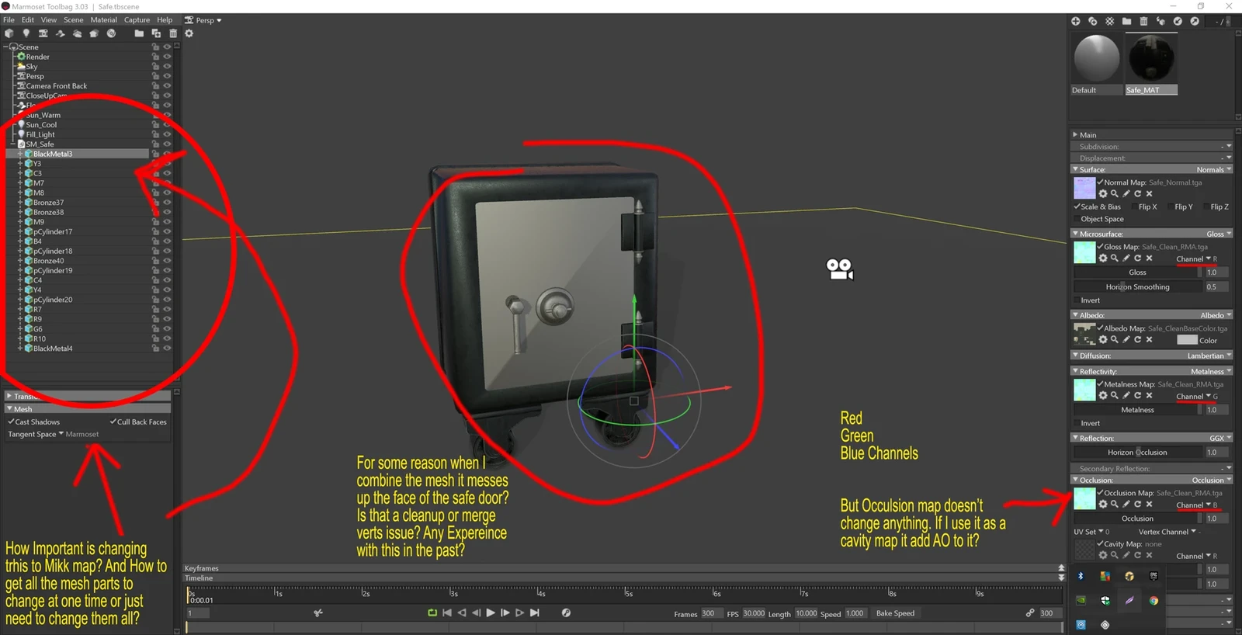Jump to the first animation frame
Viewport: 1242px width, 635px height.
(447, 613)
